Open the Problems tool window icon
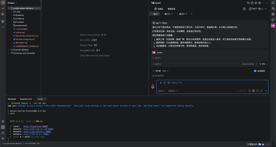The image size is (276, 147). coord(3,133)
